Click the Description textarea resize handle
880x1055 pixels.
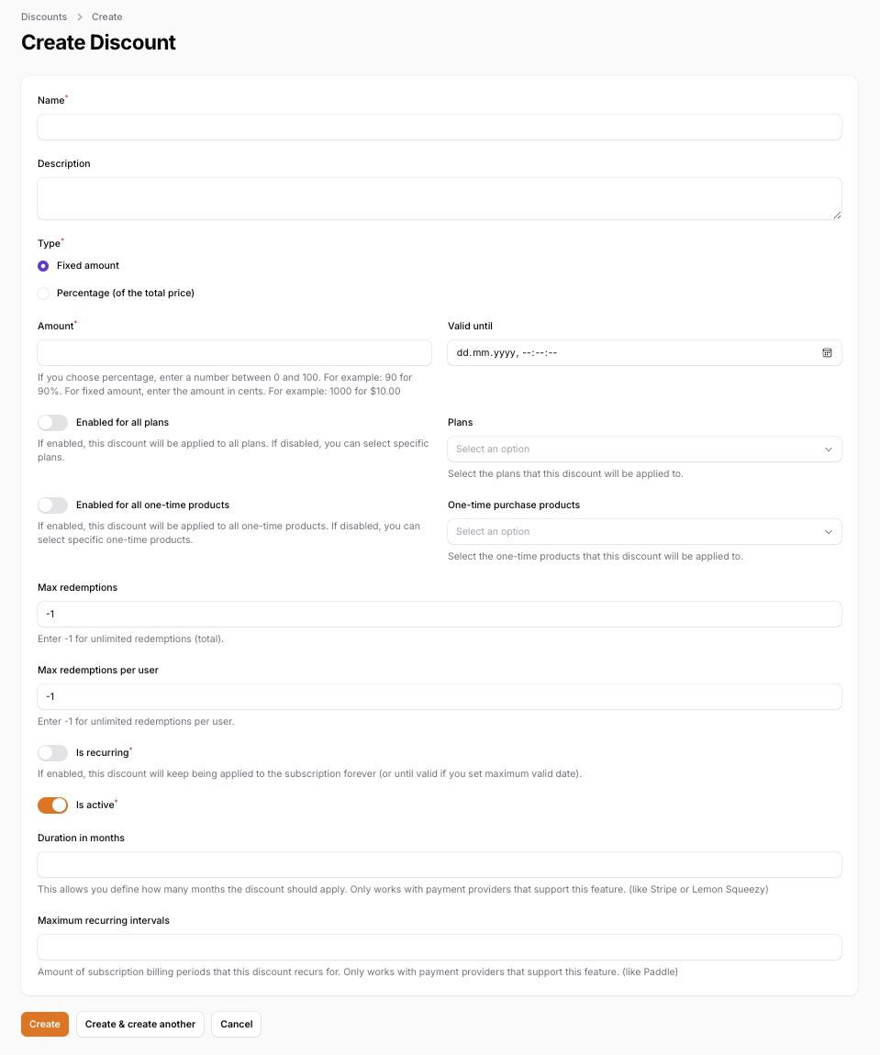pyautogui.click(x=837, y=216)
